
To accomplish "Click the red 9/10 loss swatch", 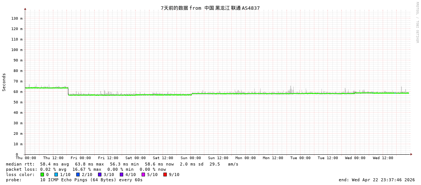I will click(x=165, y=175).
